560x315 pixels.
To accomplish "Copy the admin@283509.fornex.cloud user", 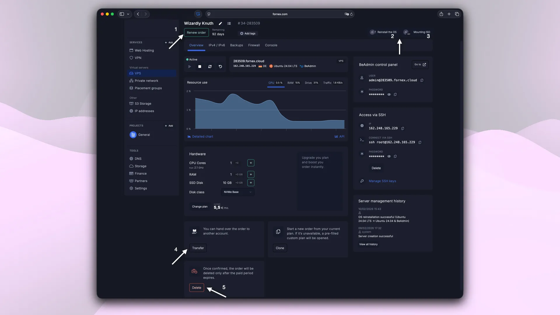I will click(422, 80).
